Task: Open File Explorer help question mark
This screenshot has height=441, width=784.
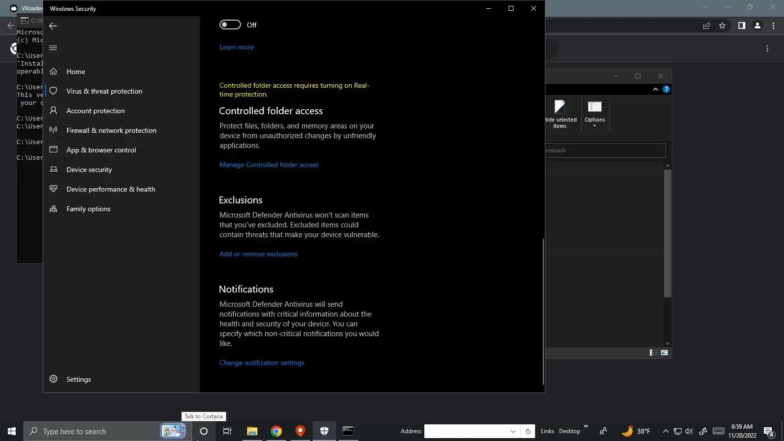Action: pos(666,89)
